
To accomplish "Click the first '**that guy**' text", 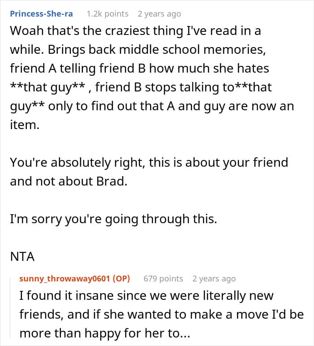I will tap(48, 87).
